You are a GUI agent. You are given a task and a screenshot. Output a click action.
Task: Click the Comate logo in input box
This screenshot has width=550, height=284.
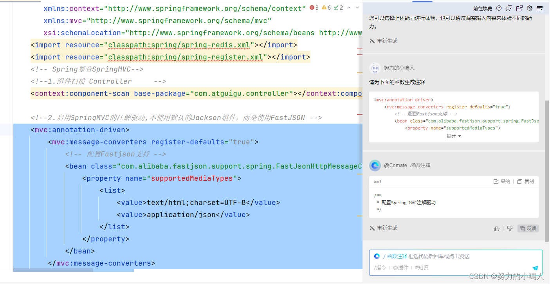tap(377, 256)
